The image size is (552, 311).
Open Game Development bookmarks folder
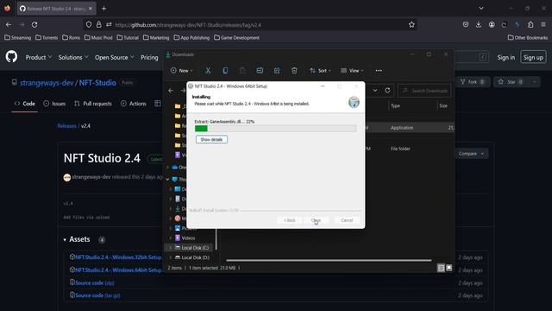coord(236,38)
